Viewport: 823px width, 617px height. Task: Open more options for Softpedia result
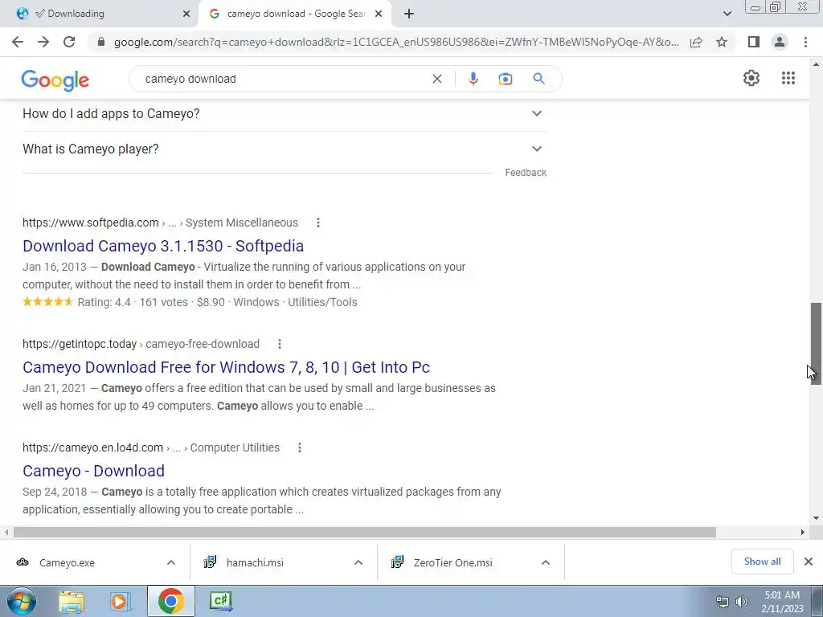point(318,223)
